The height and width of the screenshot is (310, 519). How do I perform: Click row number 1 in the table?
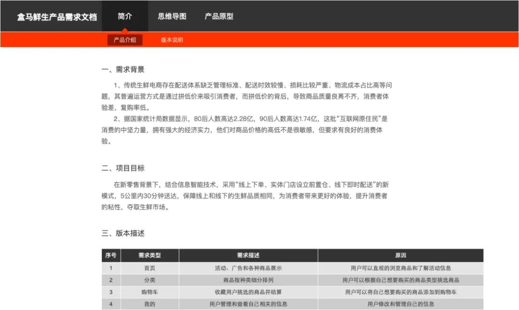(x=111, y=268)
